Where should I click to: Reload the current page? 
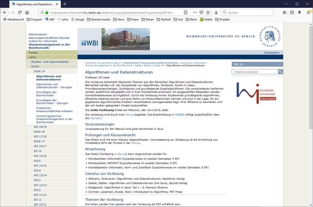(20, 13)
